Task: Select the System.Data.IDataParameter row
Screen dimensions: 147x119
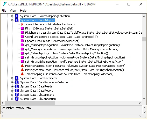Action: [39, 78]
